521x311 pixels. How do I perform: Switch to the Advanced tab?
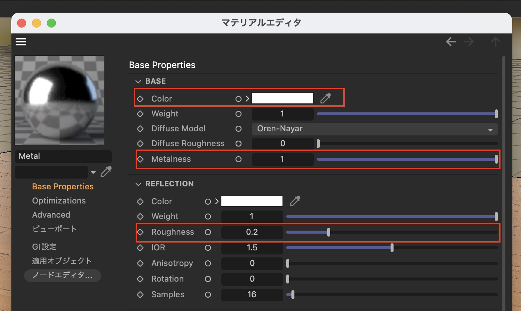(51, 215)
